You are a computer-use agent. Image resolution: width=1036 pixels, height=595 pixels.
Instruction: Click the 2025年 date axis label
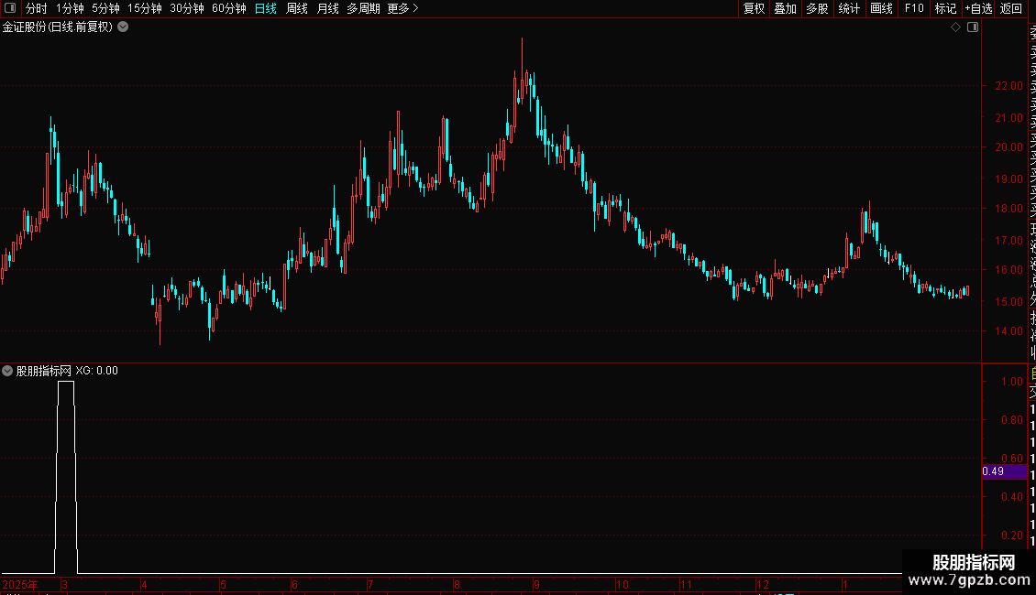coord(20,584)
